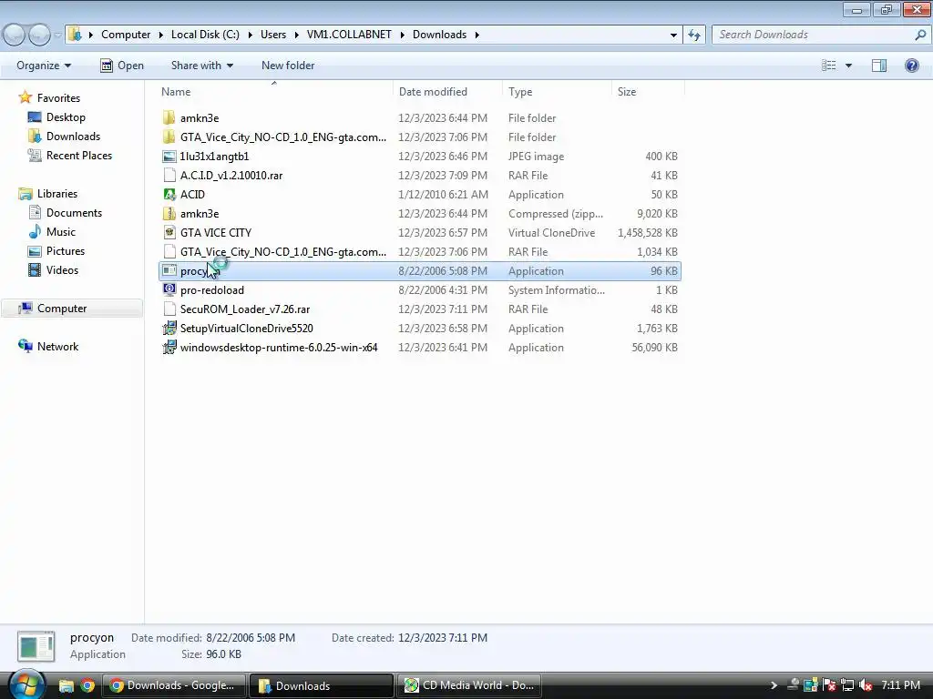The height and width of the screenshot is (699, 933).
Task: Click the Back navigation arrow
Action: (15, 35)
